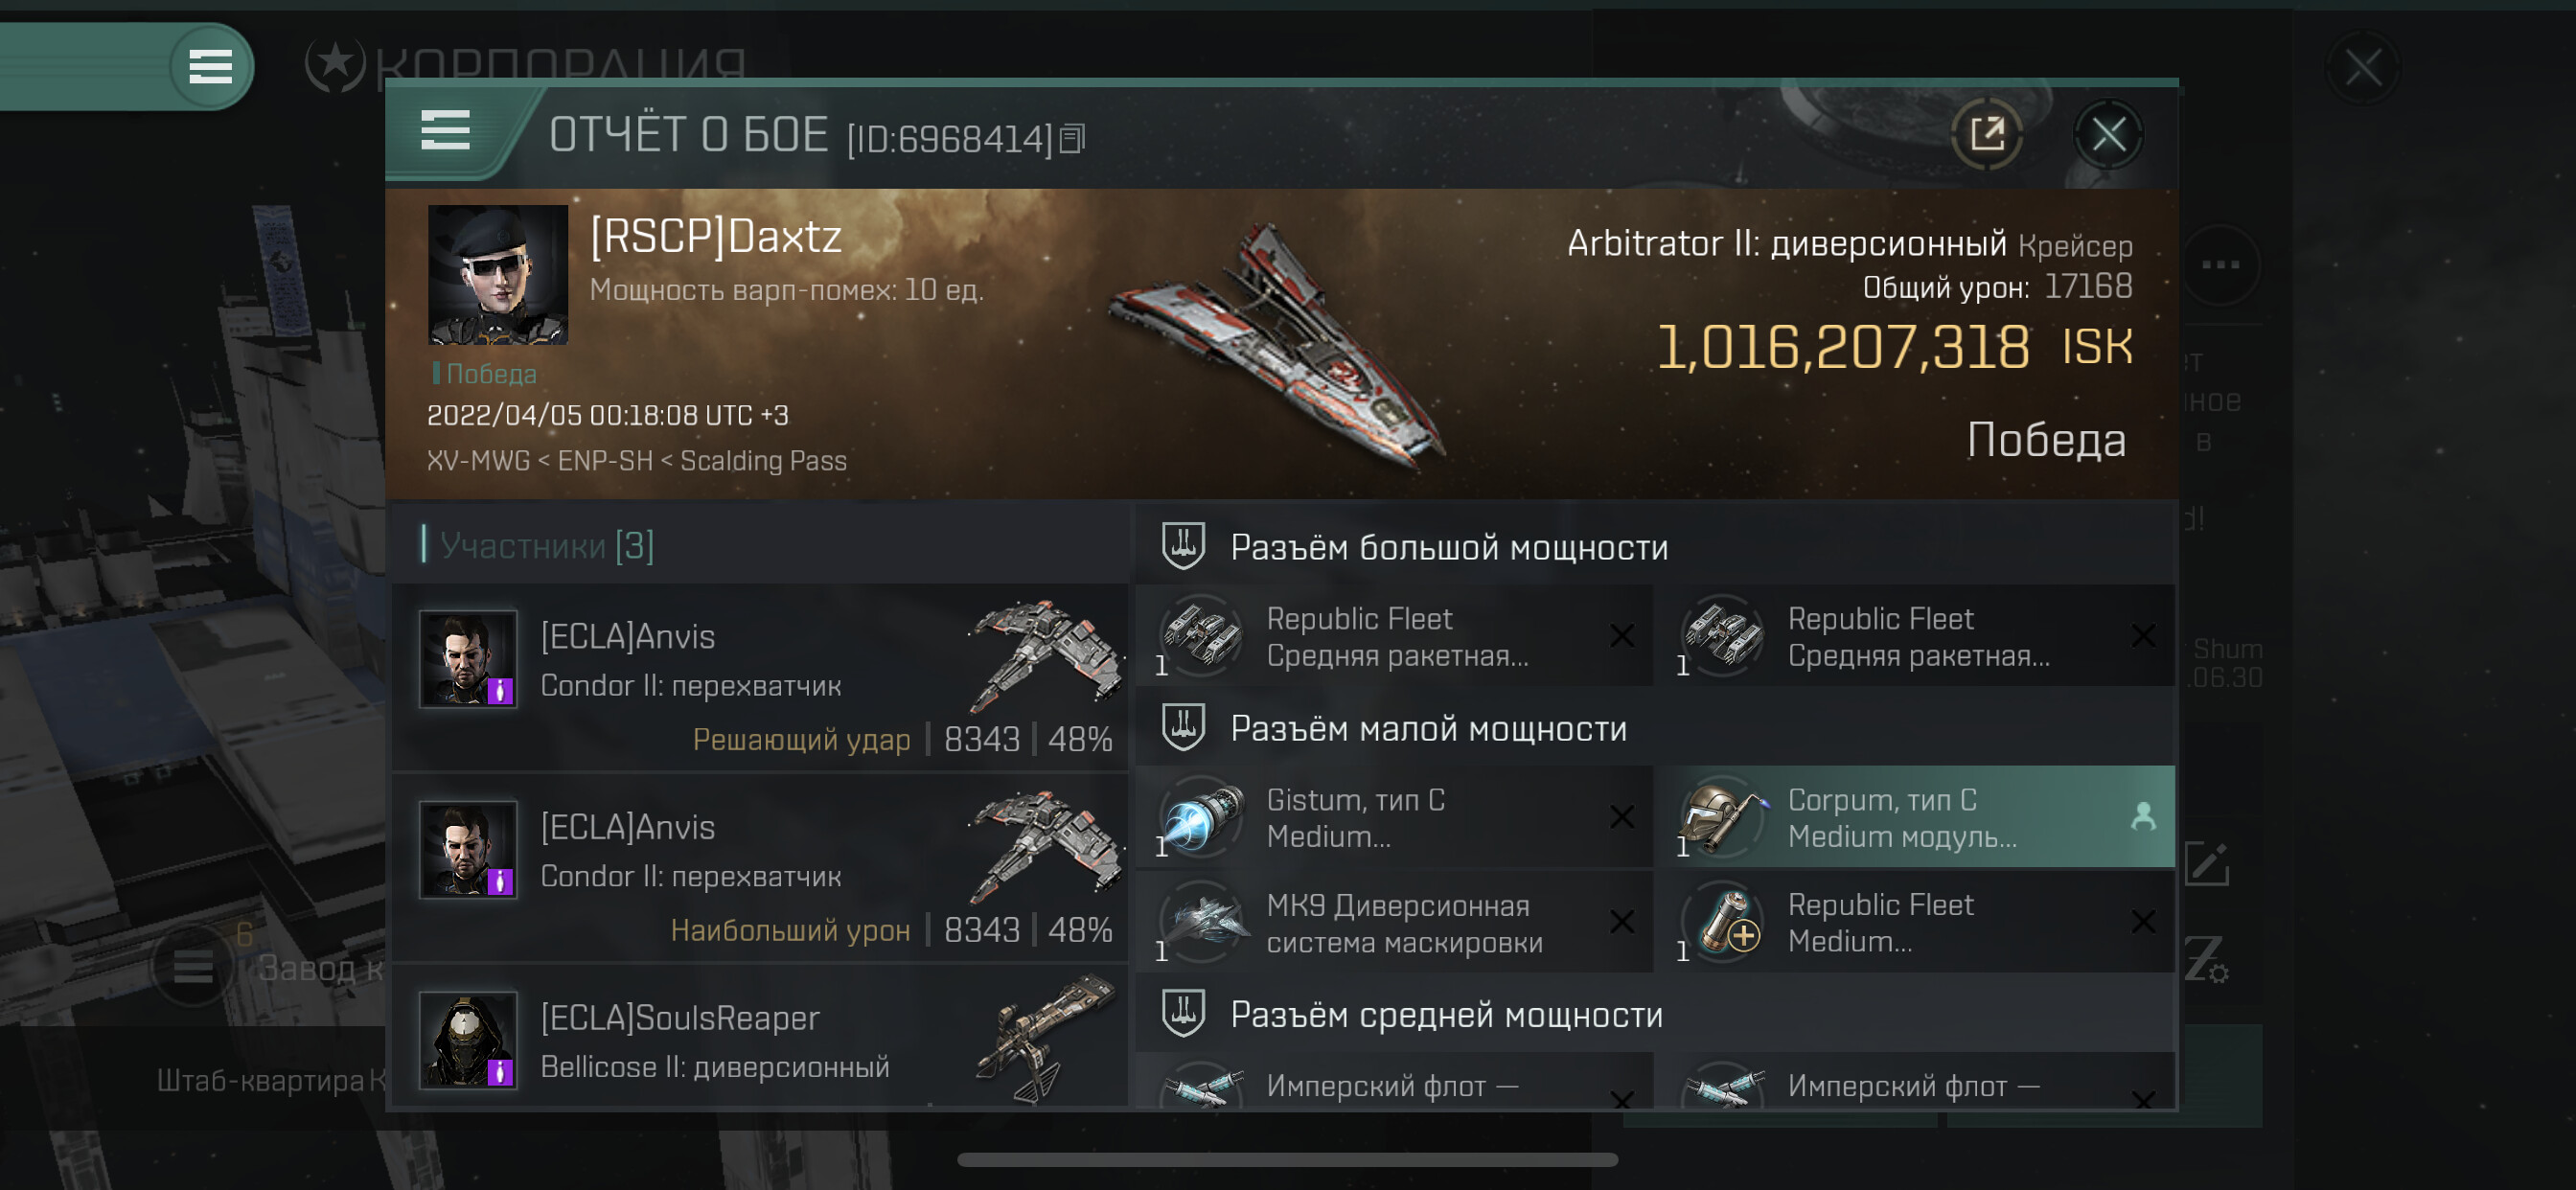The height and width of the screenshot is (1190, 2576).
Task: Select first Republic Fleet medium missile launcher
Action: pos(1394,636)
